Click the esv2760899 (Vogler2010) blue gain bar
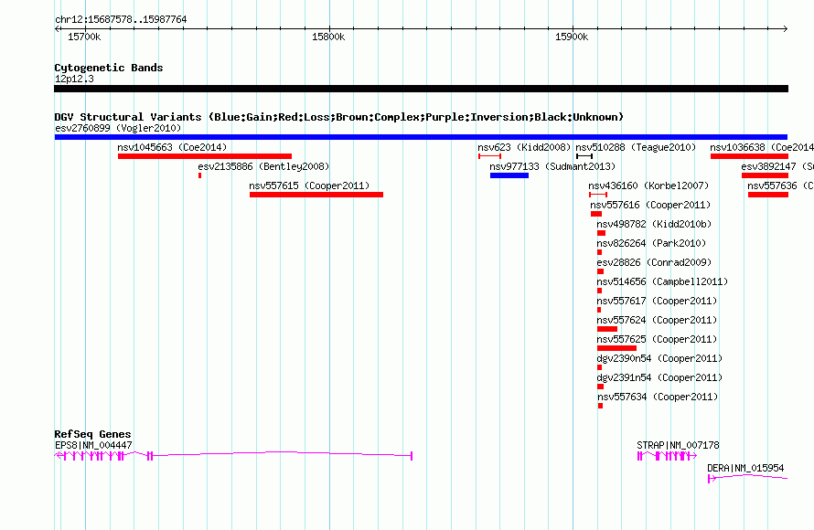814x530 pixels. (421, 137)
